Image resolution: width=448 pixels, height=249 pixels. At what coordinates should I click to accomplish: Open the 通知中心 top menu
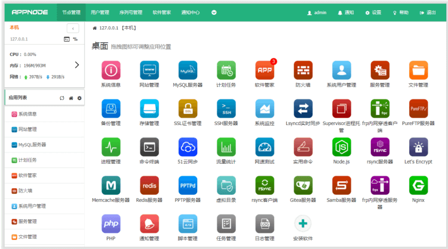point(191,13)
